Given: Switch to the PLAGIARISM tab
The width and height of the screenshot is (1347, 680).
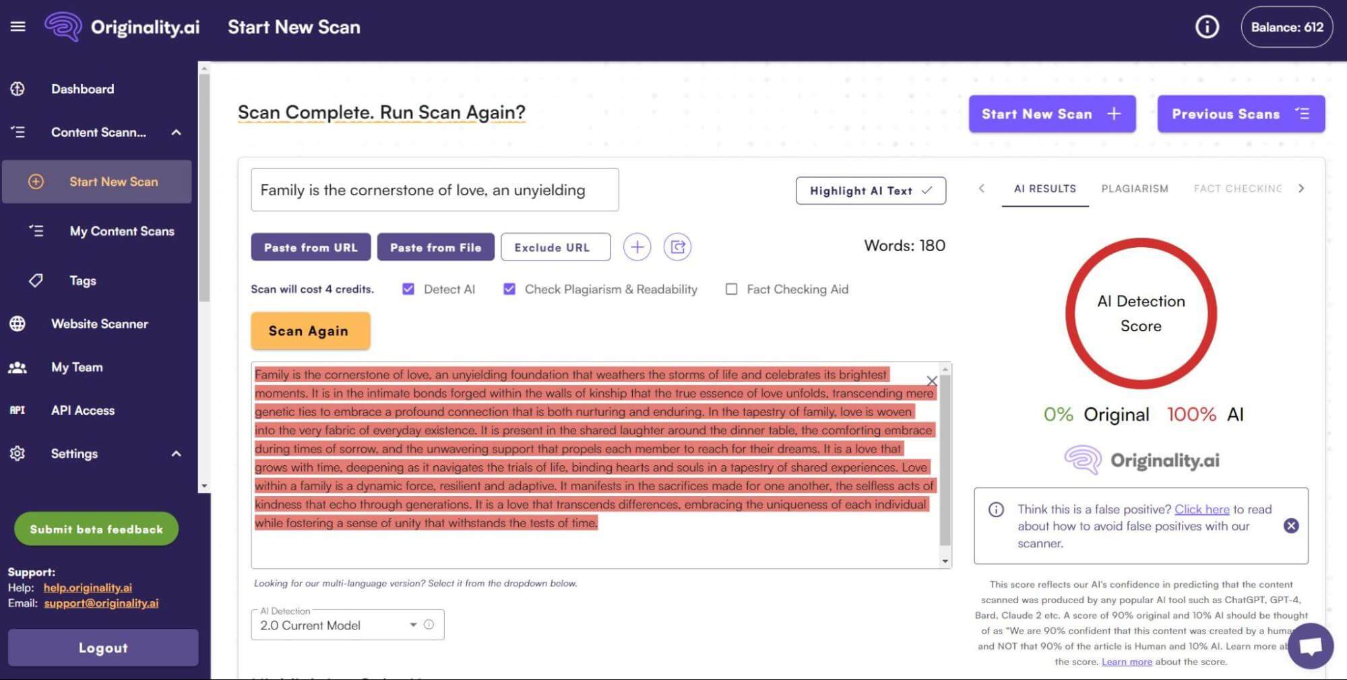Looking at the screenshot, I should [x=1135, y=189].
